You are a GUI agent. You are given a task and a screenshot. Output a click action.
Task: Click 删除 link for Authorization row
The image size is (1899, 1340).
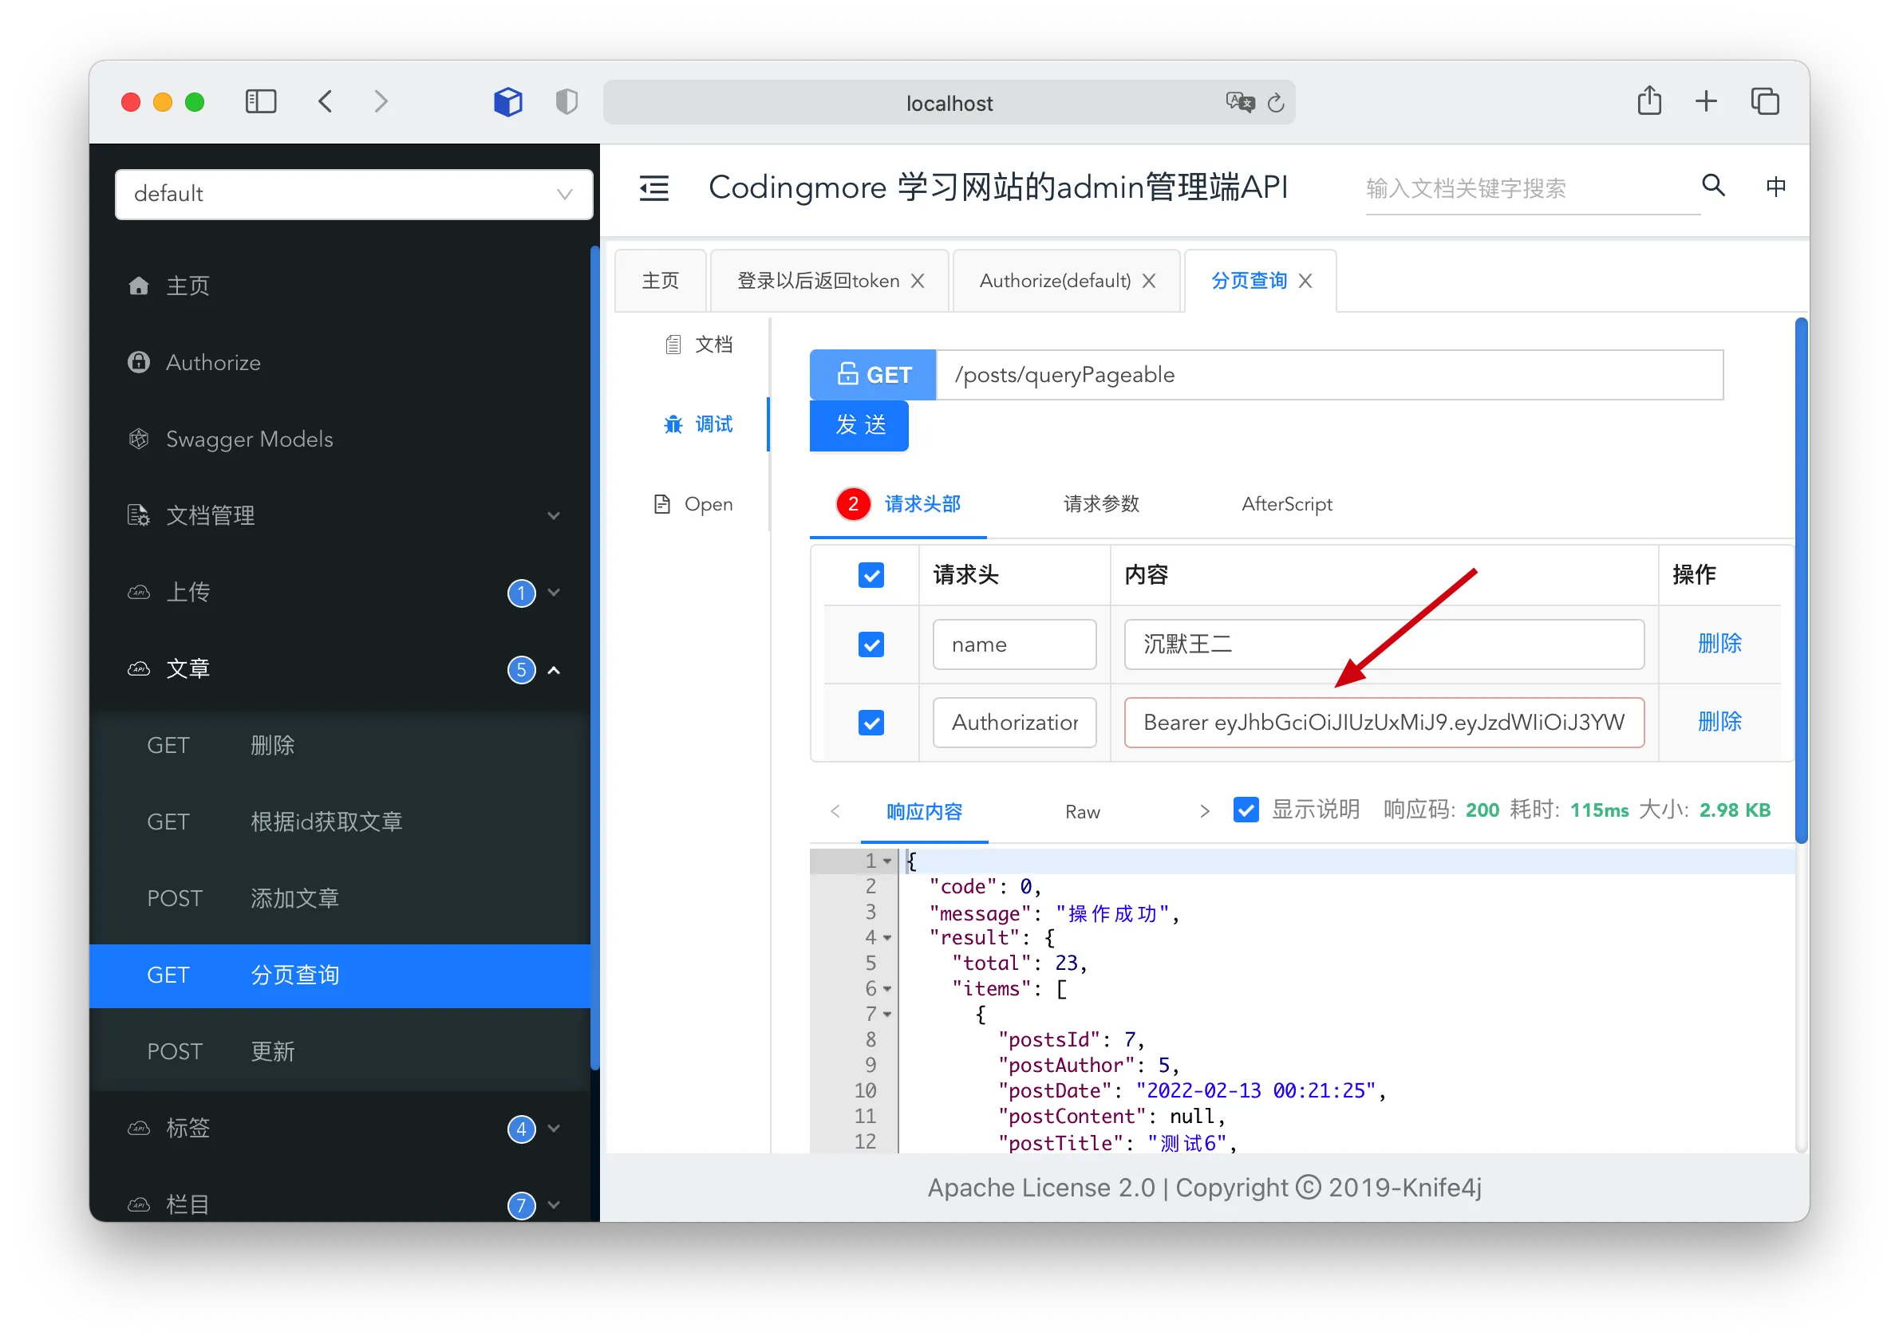coord(1719,722)
